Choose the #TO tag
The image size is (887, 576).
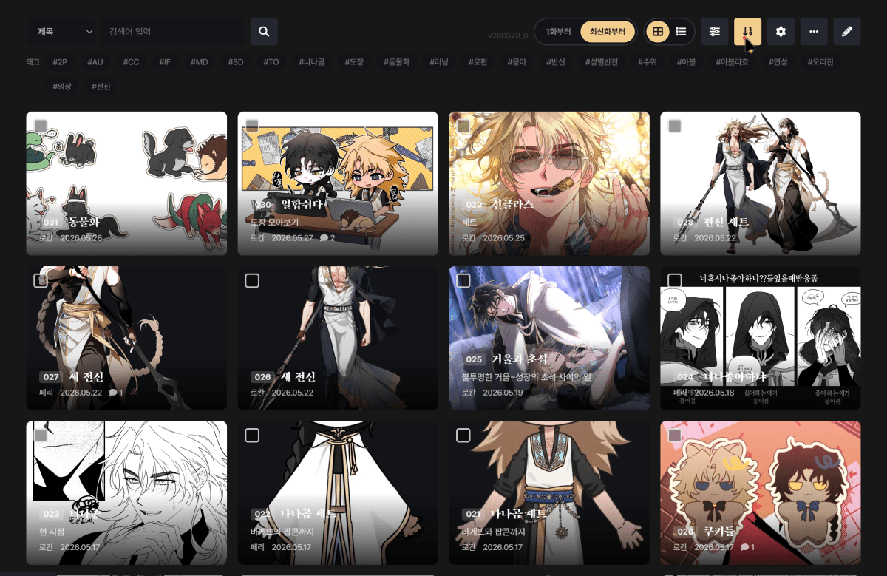271,62
